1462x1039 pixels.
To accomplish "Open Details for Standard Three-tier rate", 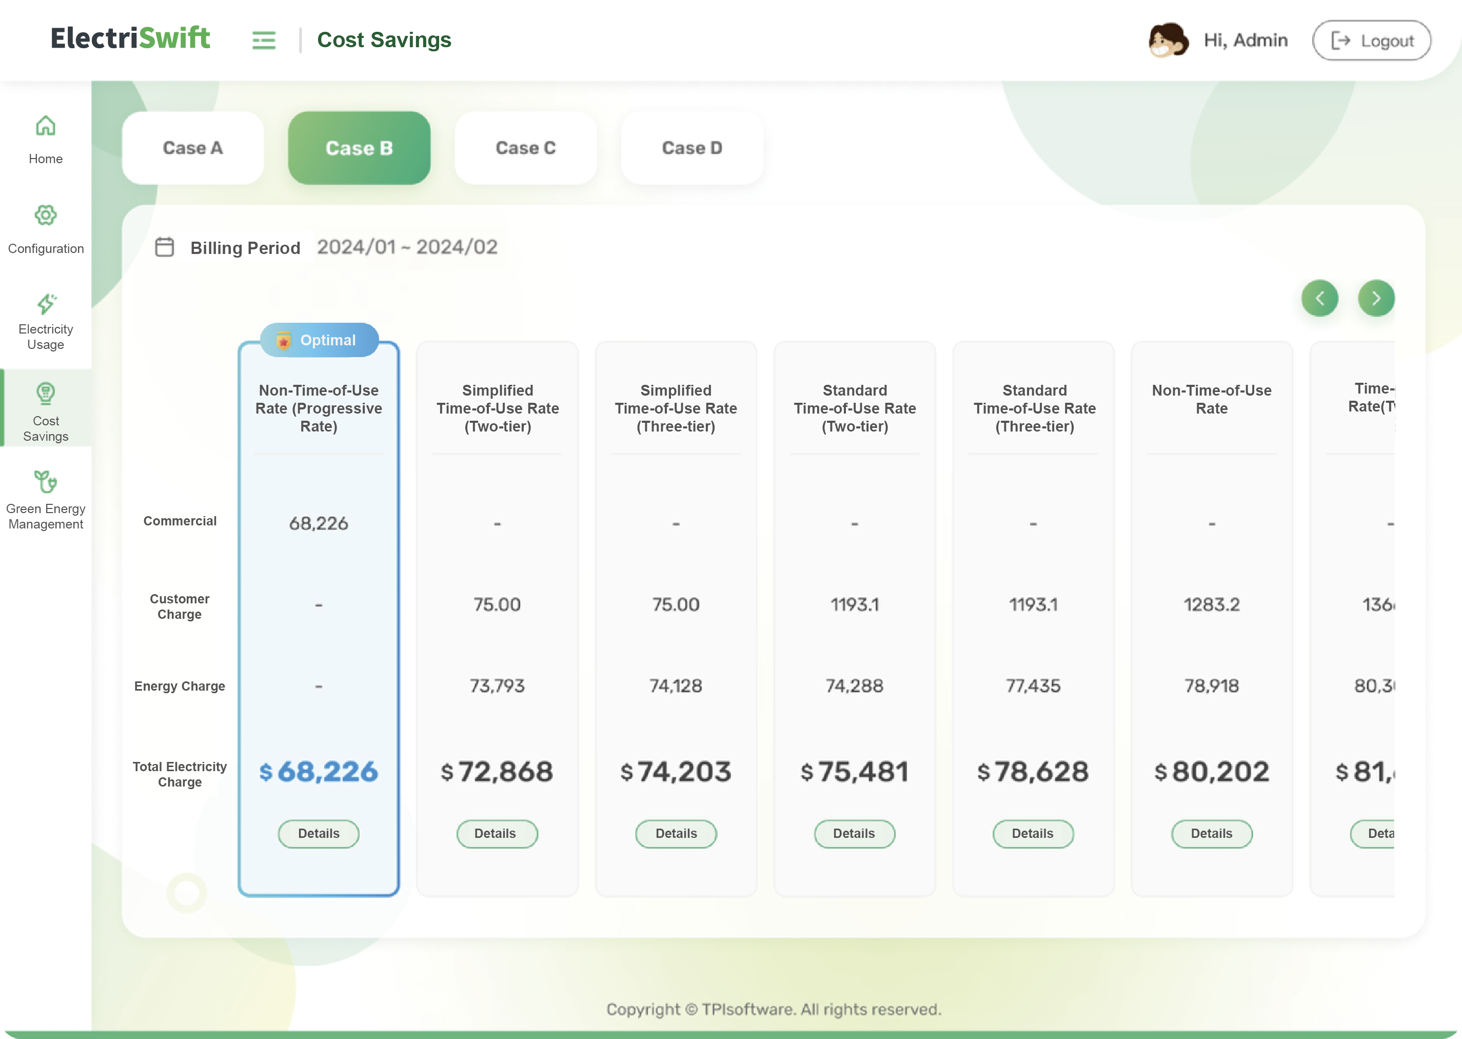I will (1033, 834).
